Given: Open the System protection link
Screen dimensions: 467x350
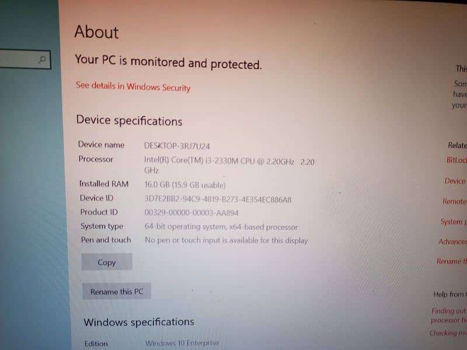Looking at the screenshot, I should [x=454, y=222].
